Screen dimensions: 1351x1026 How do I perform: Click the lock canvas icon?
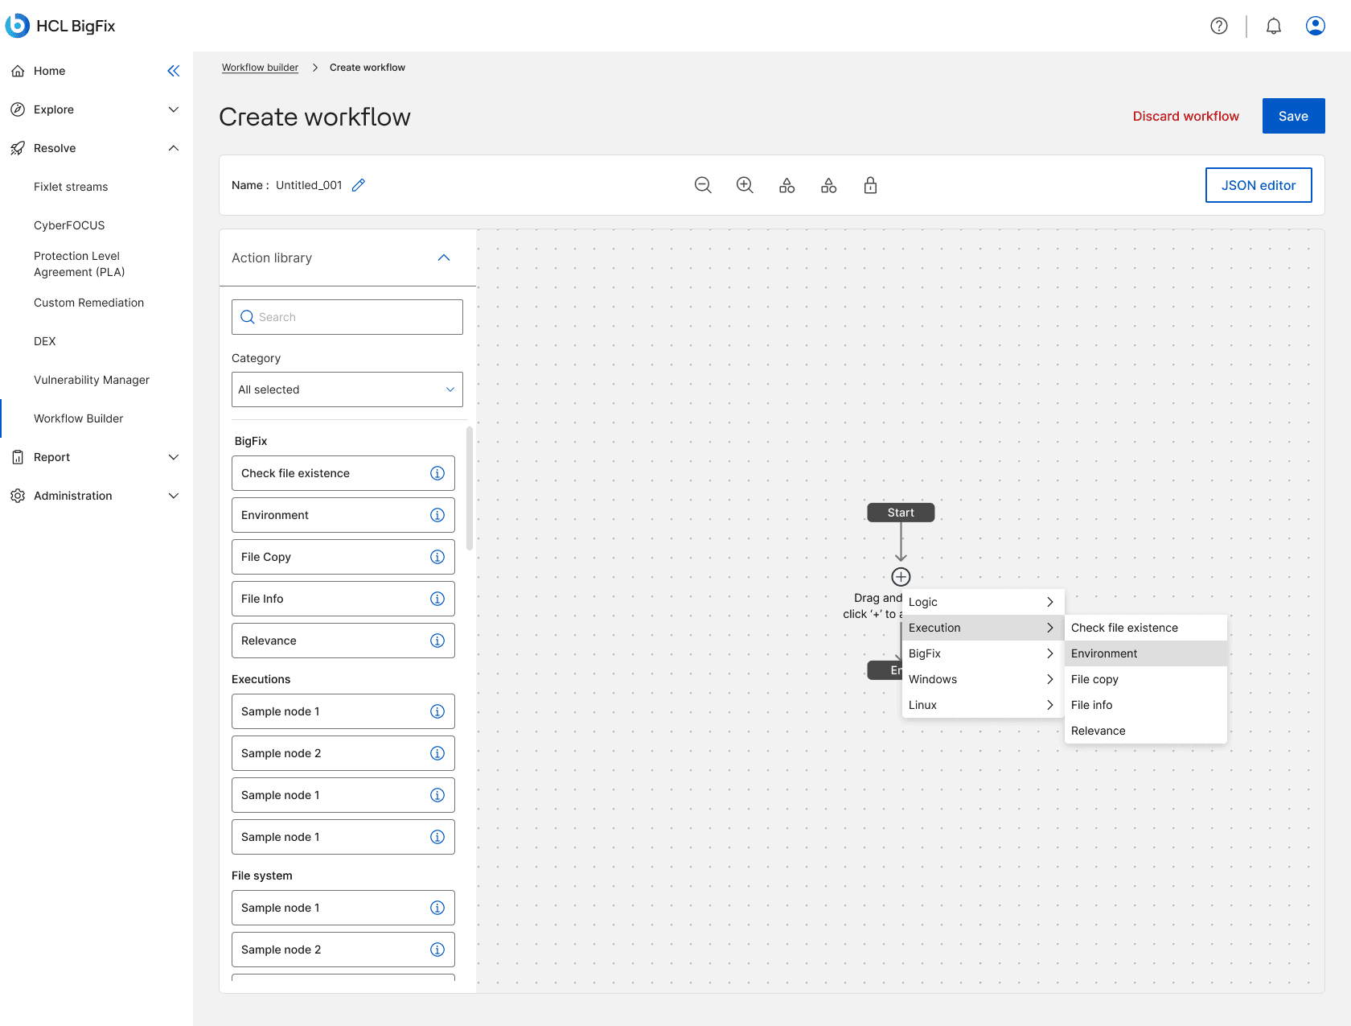point(870,185)
